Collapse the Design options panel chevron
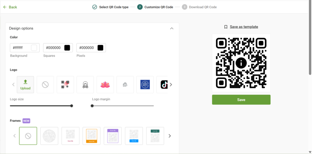This screenshot has height=154, width=312. click(172, 28)
